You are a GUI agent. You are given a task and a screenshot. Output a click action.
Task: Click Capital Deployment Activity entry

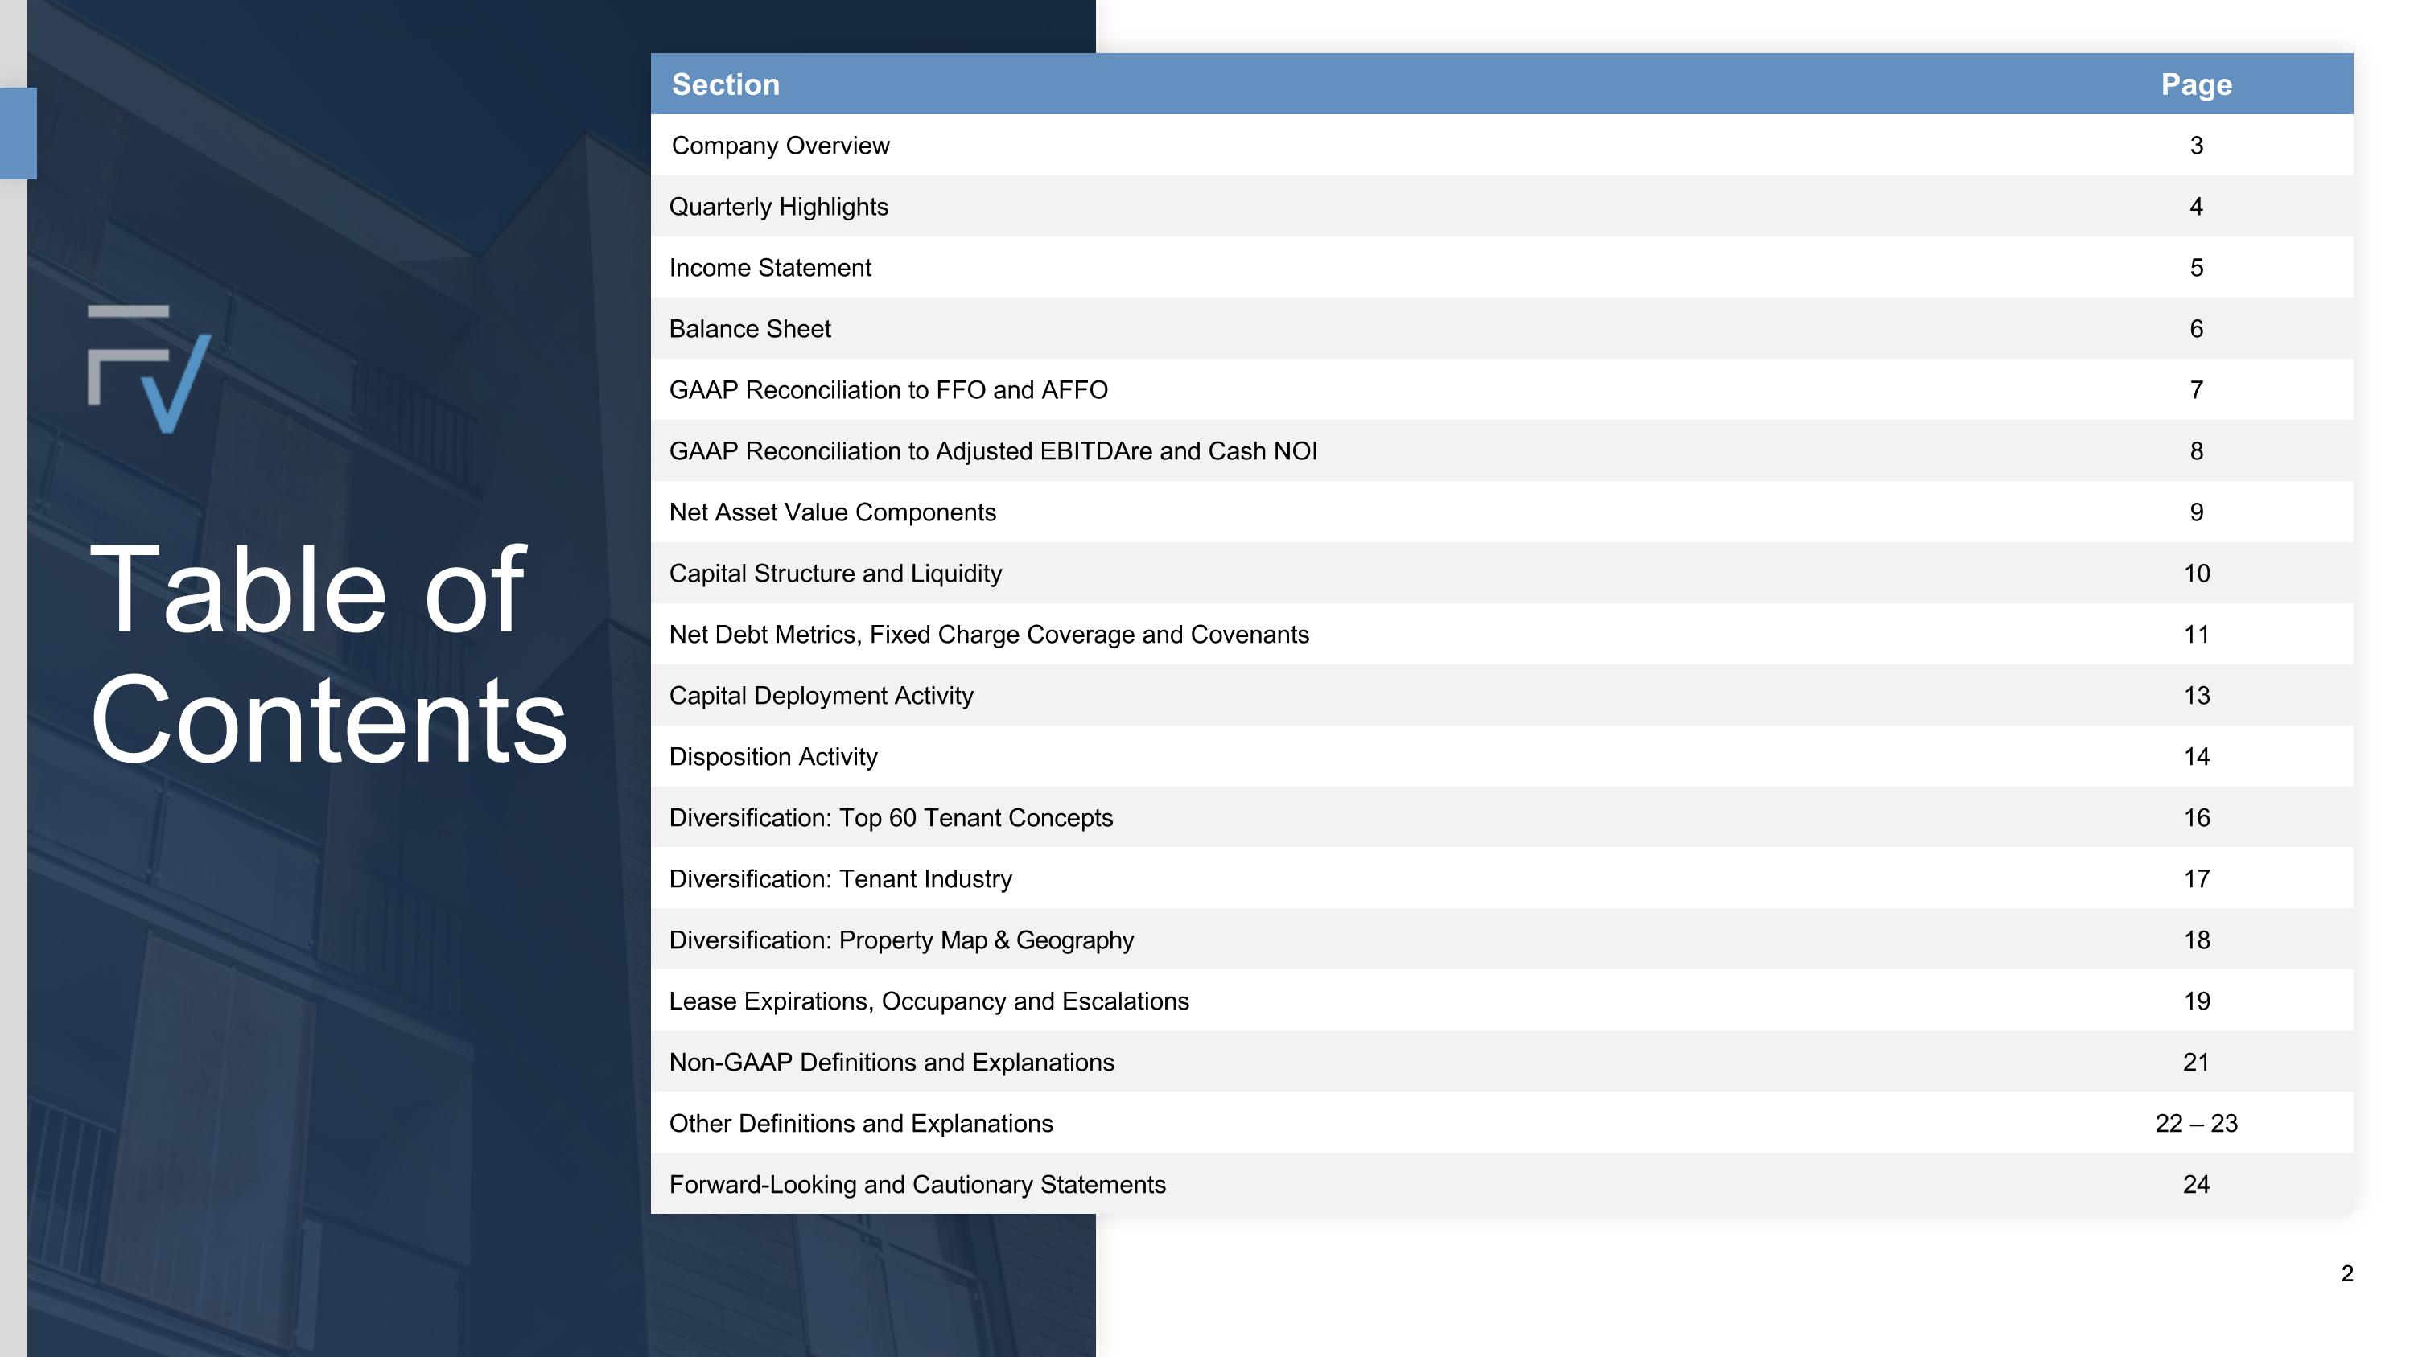click(x=821, y=696)
